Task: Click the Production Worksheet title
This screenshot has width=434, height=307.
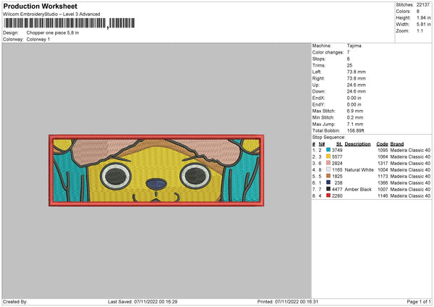Action: (x=39, y=6)
